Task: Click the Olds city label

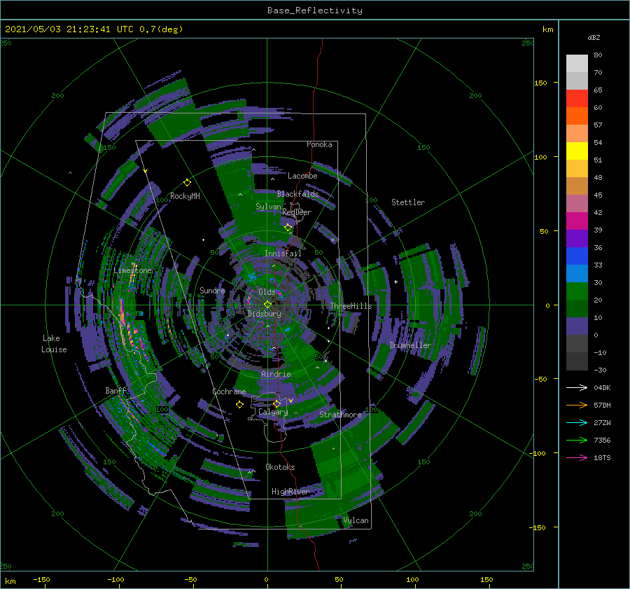Action: tap(267, 292)
